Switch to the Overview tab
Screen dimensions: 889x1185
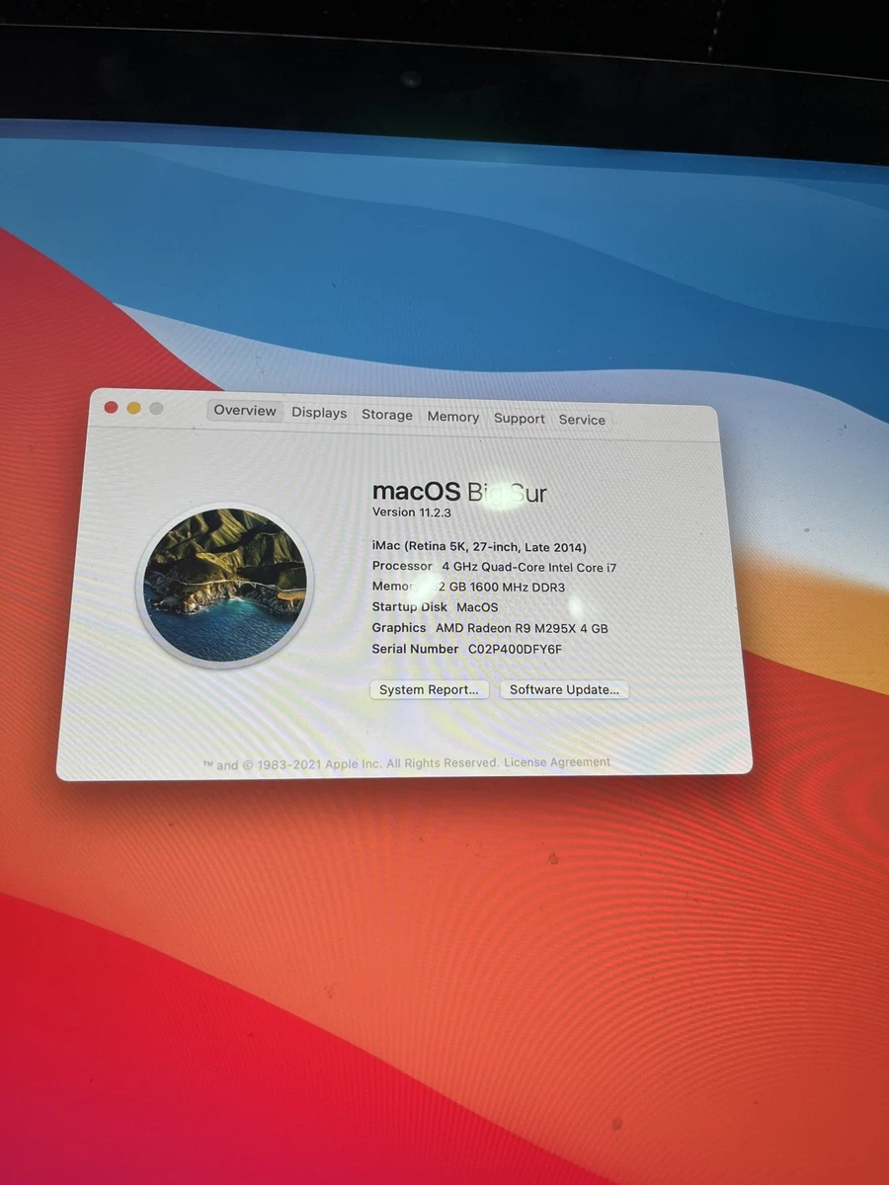coord(245,411)
